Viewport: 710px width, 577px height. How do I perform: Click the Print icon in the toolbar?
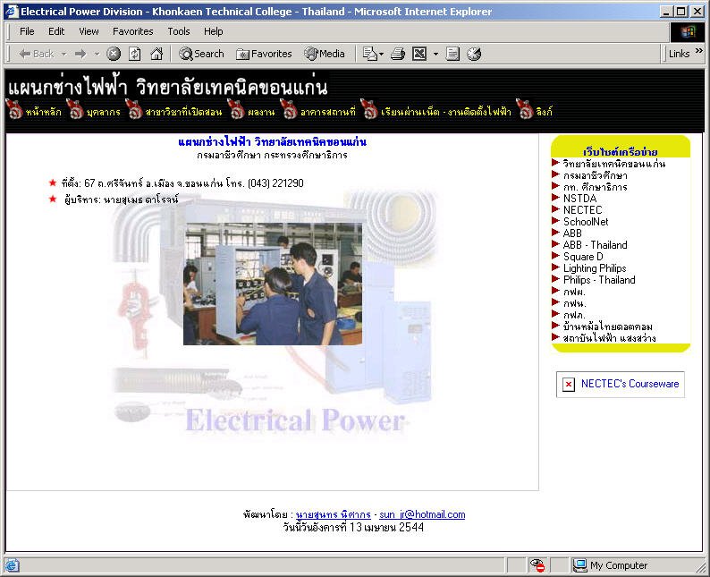click(x=398, y=54)
